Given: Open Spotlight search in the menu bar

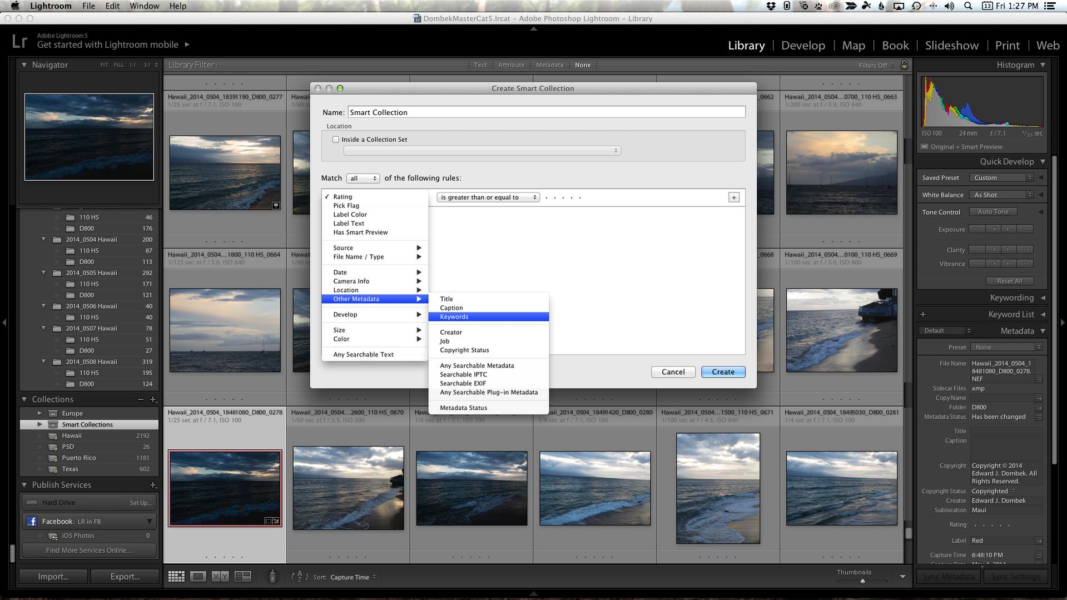Looking at the screenshot, I should click(968, 6).
